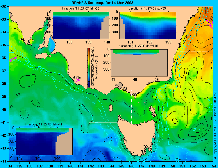The image size is (218, 168).
Task: Click the 200 depth label of the lat=-35 section
Action: tap(115, 25)
